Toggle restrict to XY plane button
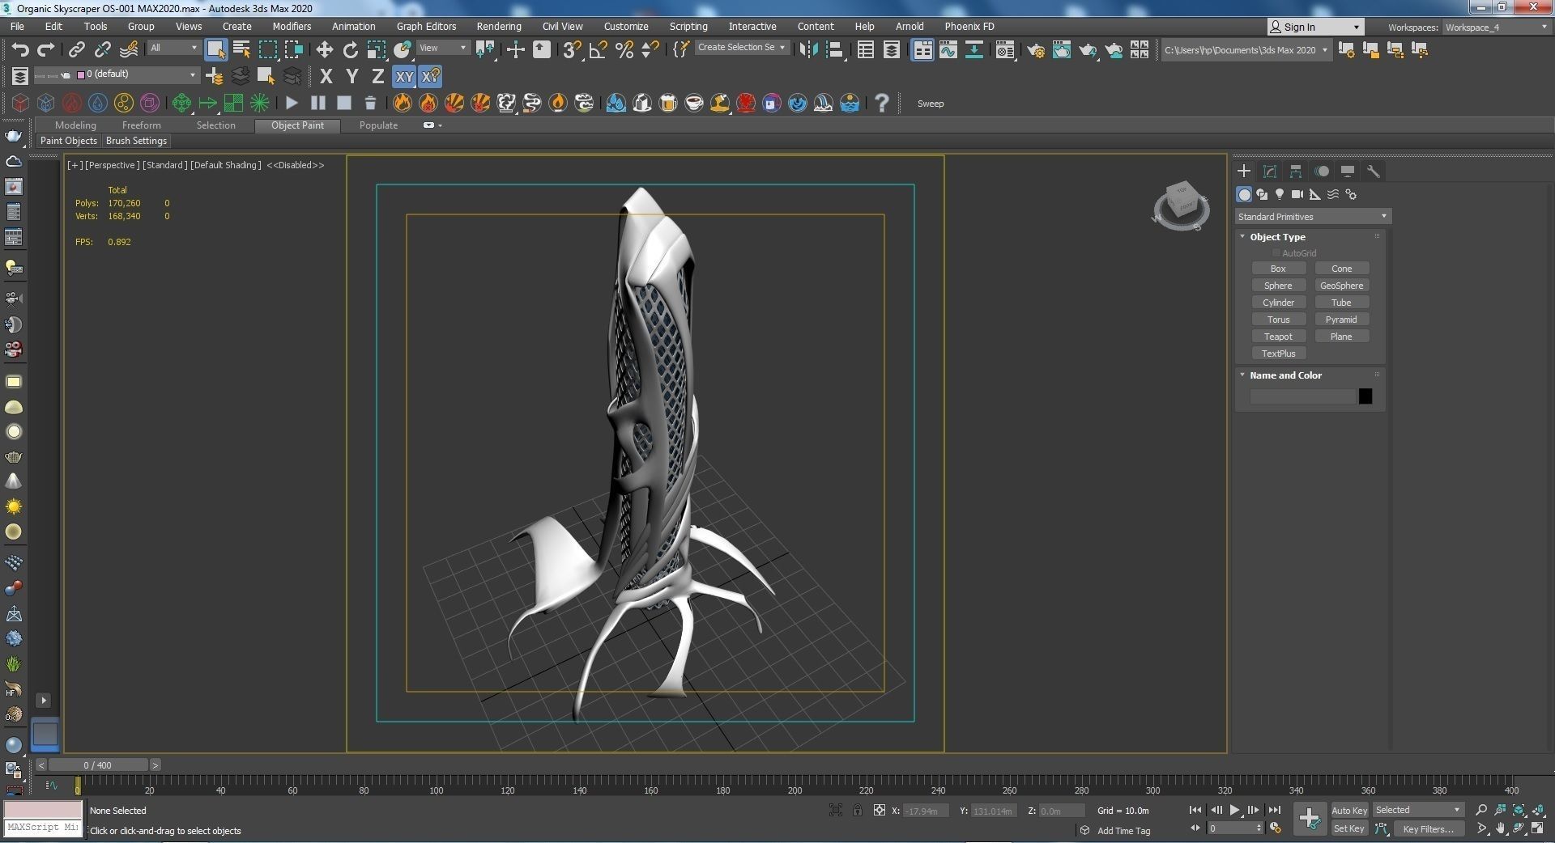 404,77
